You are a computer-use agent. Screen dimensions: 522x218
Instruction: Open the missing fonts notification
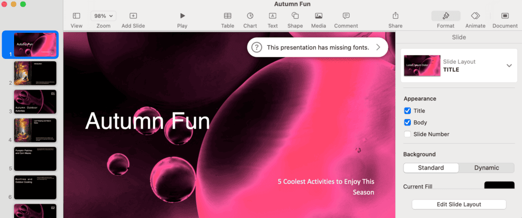[x=317, y=47]
